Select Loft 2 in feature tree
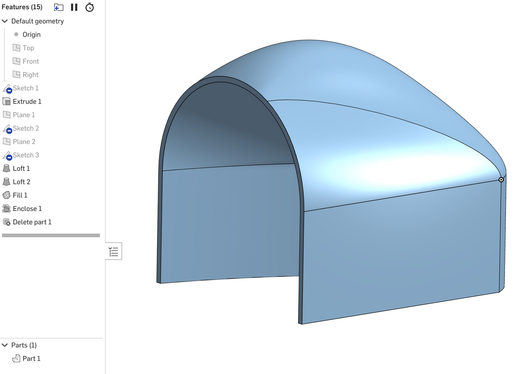 (x=21, y=182)
